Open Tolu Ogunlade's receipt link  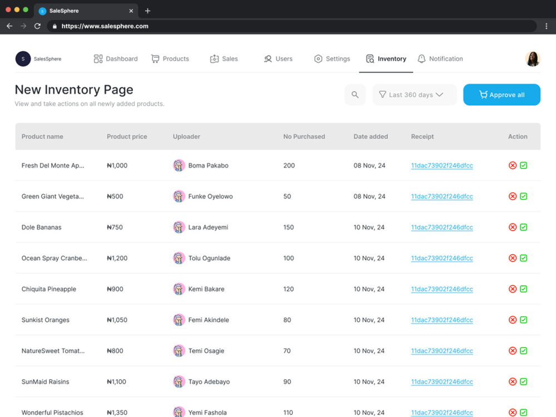pyautogui.click(x=442, y=258)
